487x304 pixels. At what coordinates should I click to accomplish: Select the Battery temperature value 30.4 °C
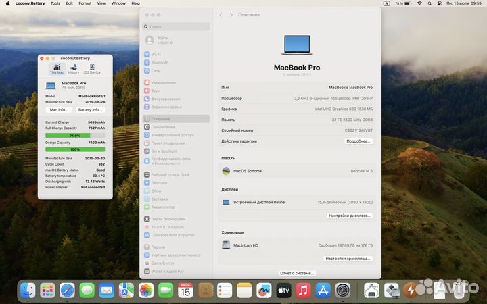(x=99, y=176)
